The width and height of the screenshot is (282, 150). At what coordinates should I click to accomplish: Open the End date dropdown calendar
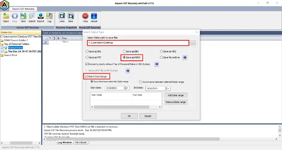point(167,89)
